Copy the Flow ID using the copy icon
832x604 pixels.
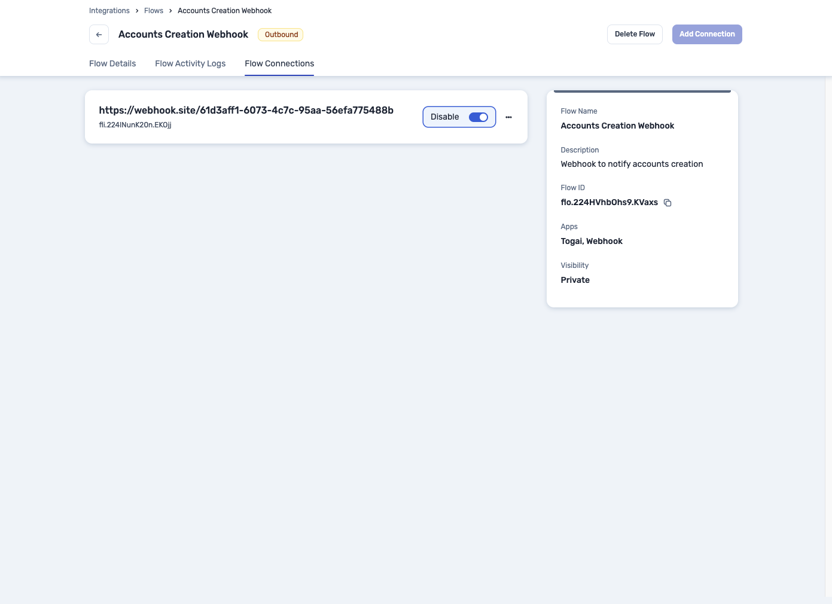(668, 203)
